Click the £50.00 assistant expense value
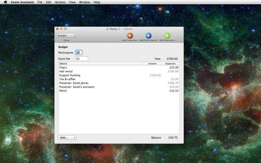This screenshot has height=163, width=261. click(174, 87)
